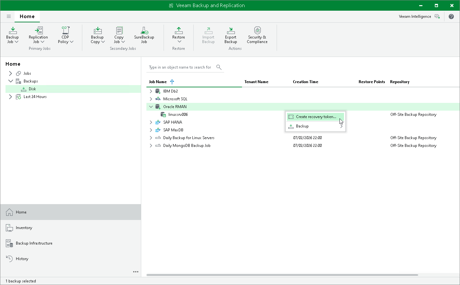Expand the Last 24 Hours tree node

click(x=10, y=97)
